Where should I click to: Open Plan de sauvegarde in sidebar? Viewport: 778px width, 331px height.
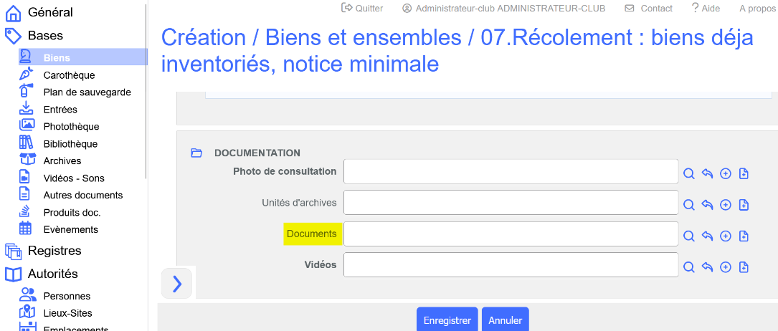pos(87,92)
